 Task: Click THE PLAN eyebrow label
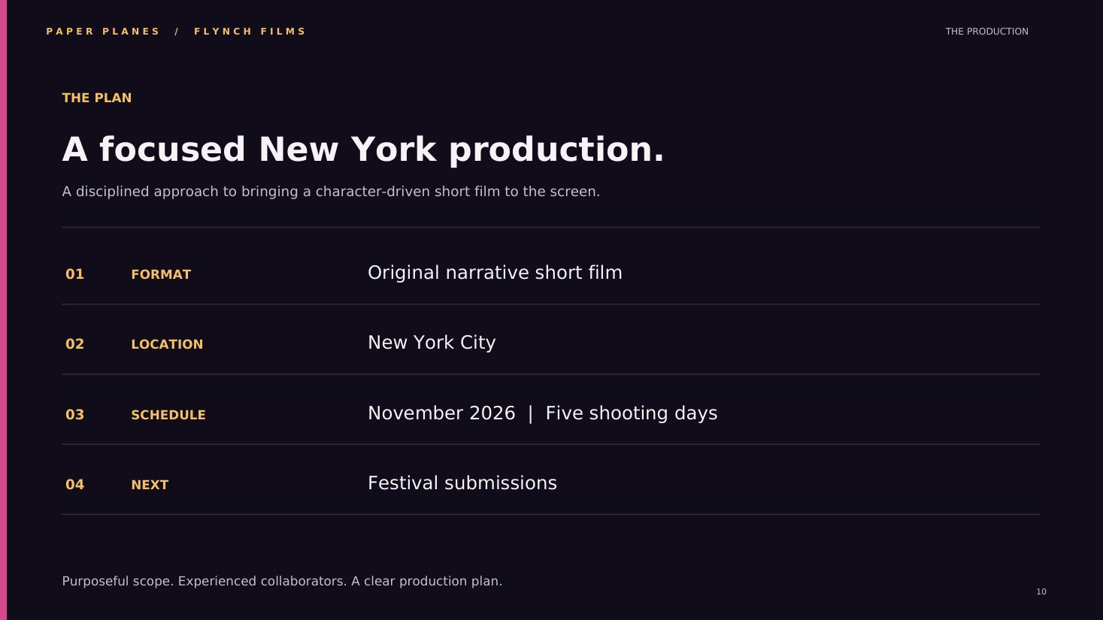pos(97,98)
